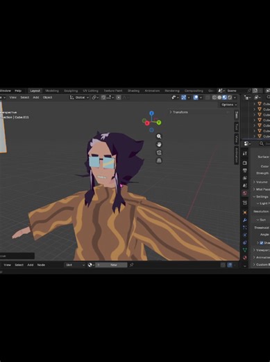Toggle the node editor pin icon
The image size is (270, 362).
tap(131, 265)
